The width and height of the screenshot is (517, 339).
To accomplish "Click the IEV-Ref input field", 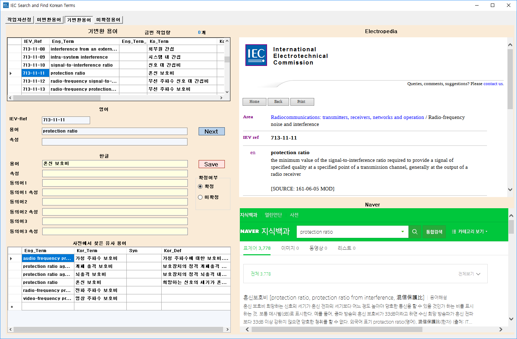I will click(66, 120).
